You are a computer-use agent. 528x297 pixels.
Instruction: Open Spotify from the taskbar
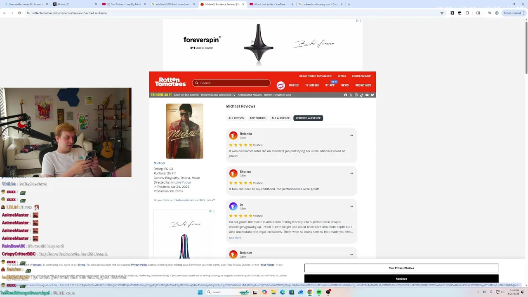pos(319,292)
